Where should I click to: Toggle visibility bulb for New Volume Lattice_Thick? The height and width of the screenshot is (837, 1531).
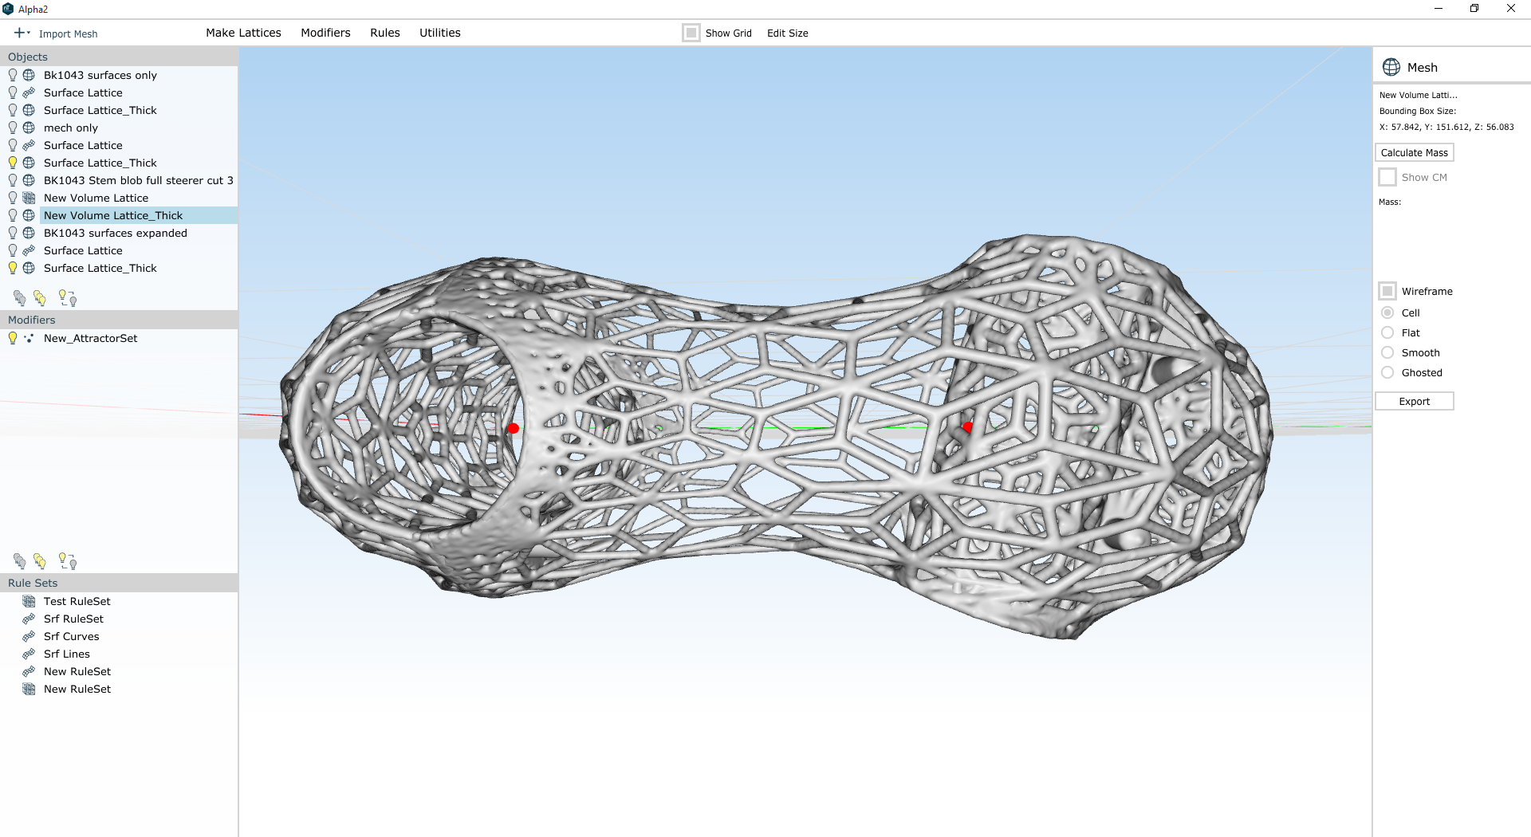[x=13, y=215]
